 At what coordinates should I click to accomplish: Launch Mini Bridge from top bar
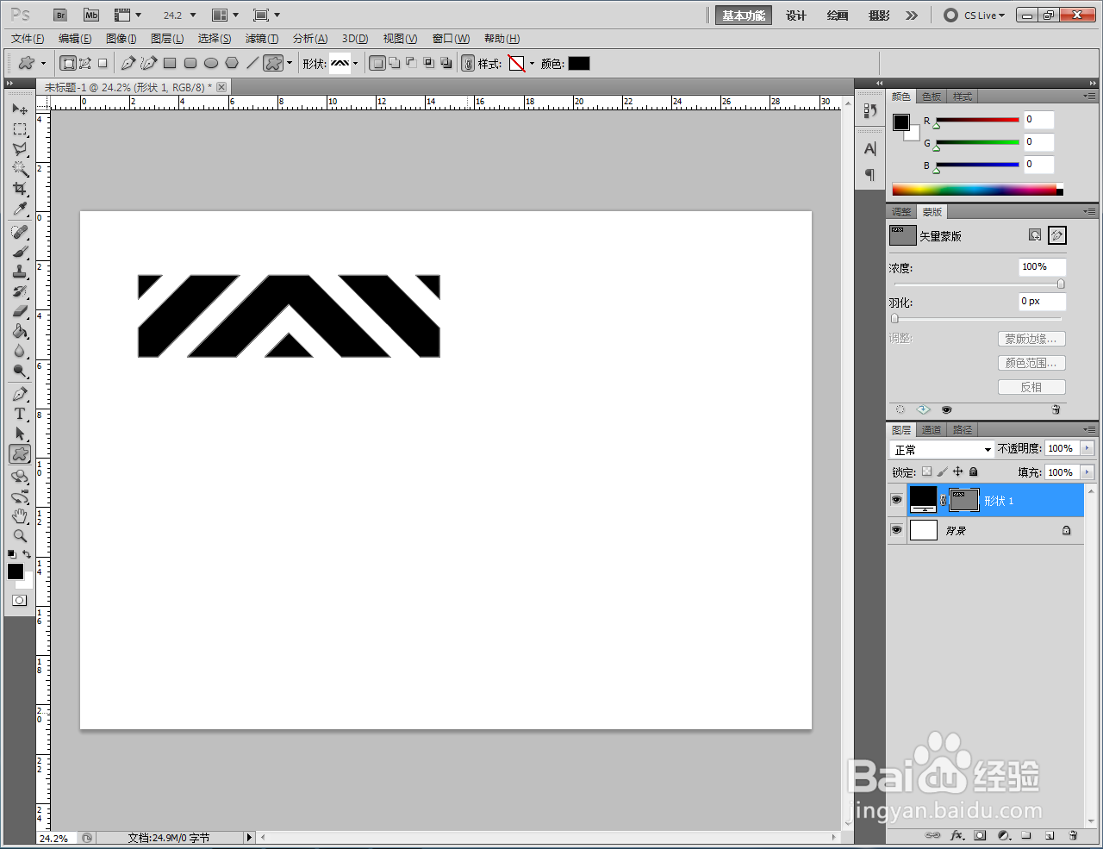tap(91, 15)
